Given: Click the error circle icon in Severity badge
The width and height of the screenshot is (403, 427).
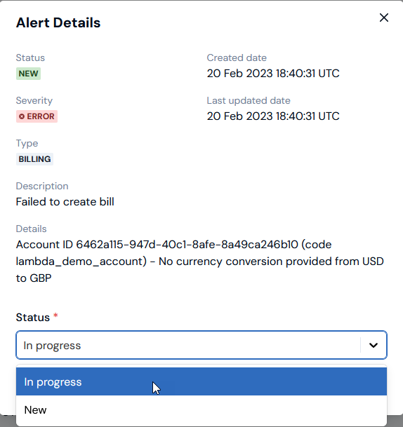Looking at the screenshot, I should point(22,116).
